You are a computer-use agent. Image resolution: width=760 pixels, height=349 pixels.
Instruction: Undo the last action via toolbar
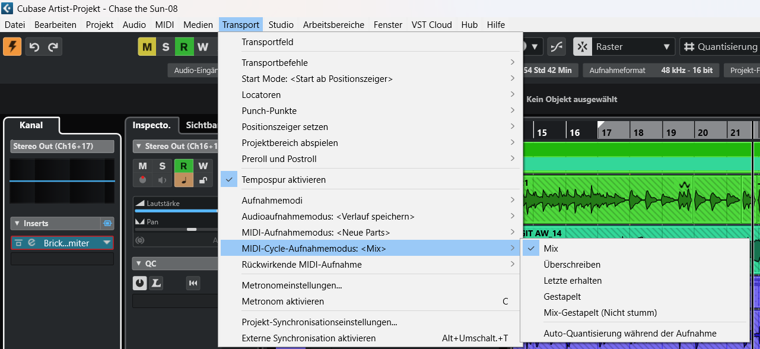[34, 47]
